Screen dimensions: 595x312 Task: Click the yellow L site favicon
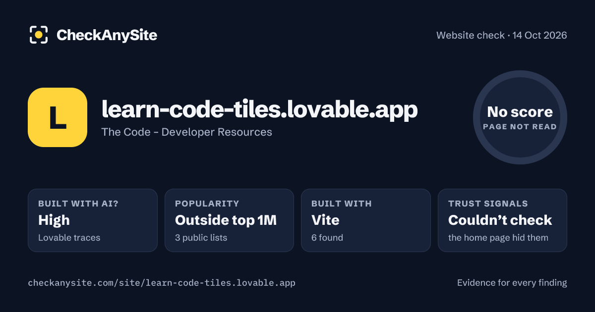pos(58,117)
